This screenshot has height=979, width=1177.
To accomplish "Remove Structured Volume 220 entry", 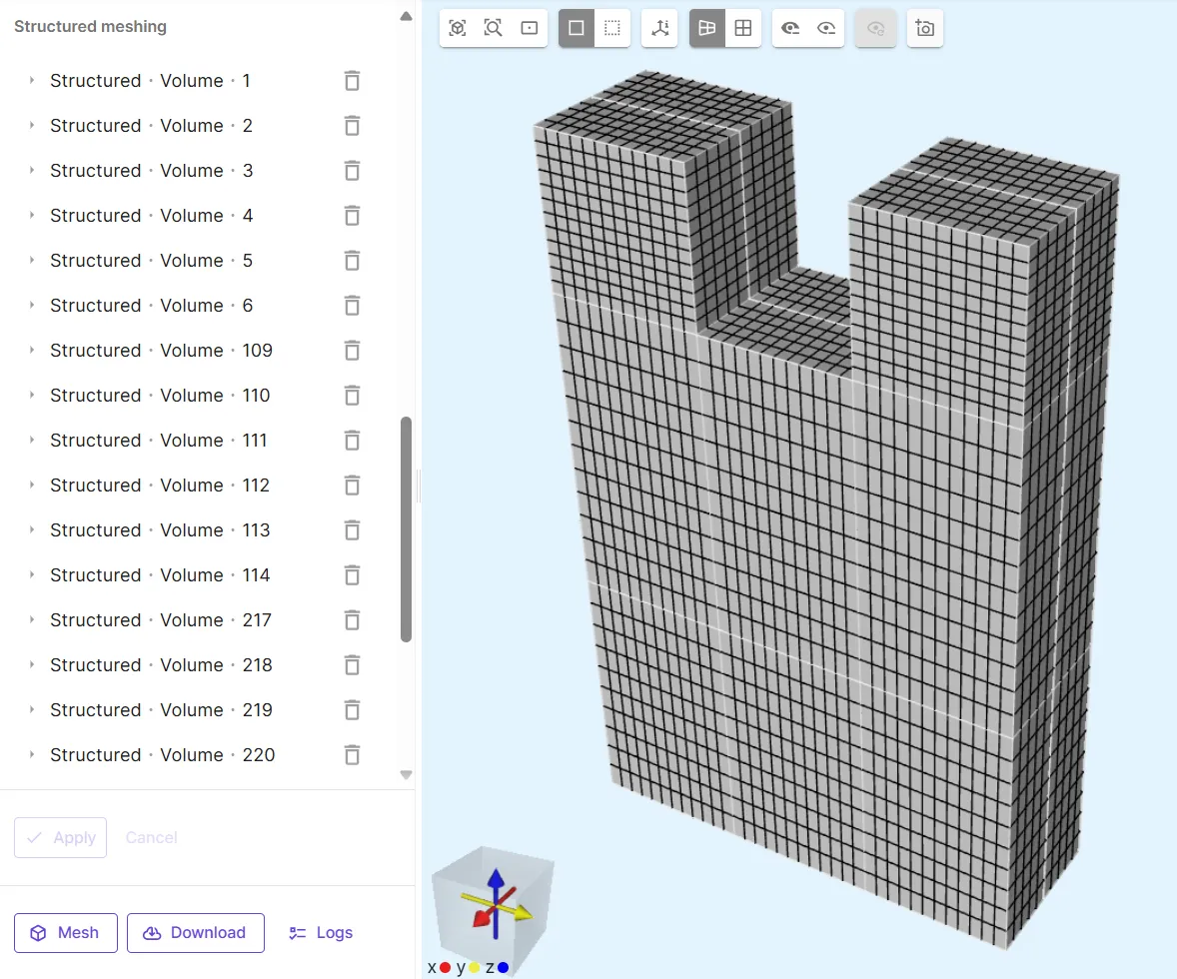I will click(352, 755).
